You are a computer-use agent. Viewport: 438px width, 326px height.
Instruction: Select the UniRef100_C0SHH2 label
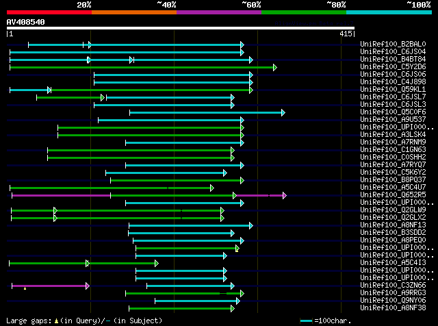click(x=393, y=158)
